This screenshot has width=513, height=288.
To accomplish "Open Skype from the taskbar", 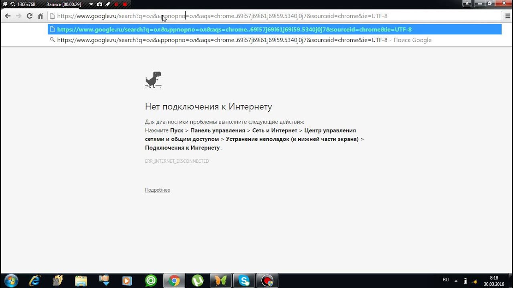I will pos(244,280).
